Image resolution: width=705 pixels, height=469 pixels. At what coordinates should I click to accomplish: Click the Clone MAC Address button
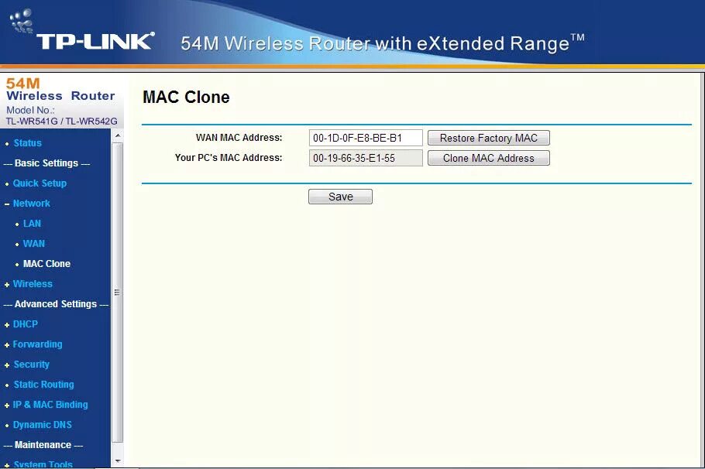pos(488,158)
